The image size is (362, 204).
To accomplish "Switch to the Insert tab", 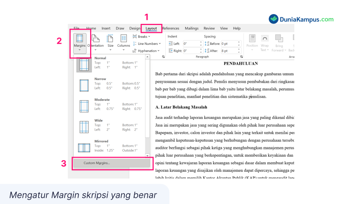I will pos(106,28).
